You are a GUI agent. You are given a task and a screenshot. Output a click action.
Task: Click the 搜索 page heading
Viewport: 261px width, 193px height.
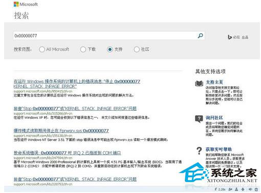coord(21,15)
